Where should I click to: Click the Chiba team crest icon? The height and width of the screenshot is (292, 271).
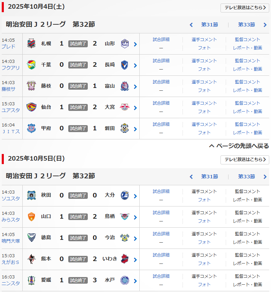point(31,65)
